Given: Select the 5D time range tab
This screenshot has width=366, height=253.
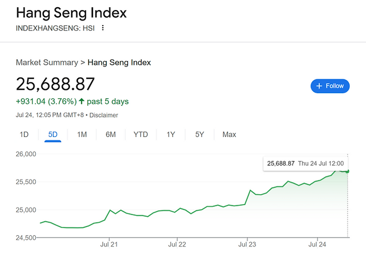Looking at the screenshot, I should [53, 134].
